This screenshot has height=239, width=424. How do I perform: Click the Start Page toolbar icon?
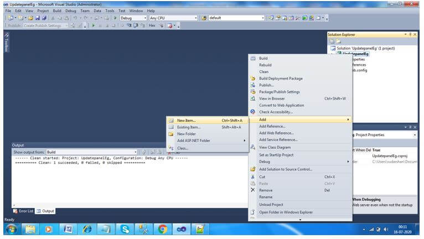305,18
